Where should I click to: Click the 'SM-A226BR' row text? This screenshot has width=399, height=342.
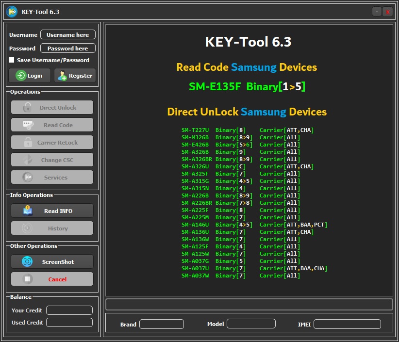[197, 203]
